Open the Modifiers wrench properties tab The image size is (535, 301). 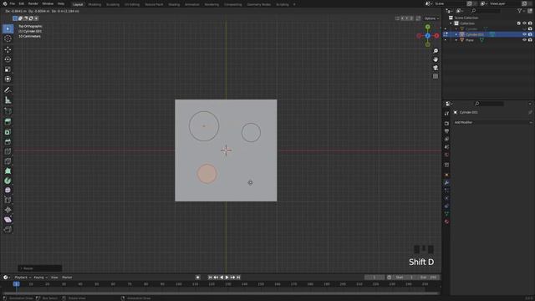(446, 183)
